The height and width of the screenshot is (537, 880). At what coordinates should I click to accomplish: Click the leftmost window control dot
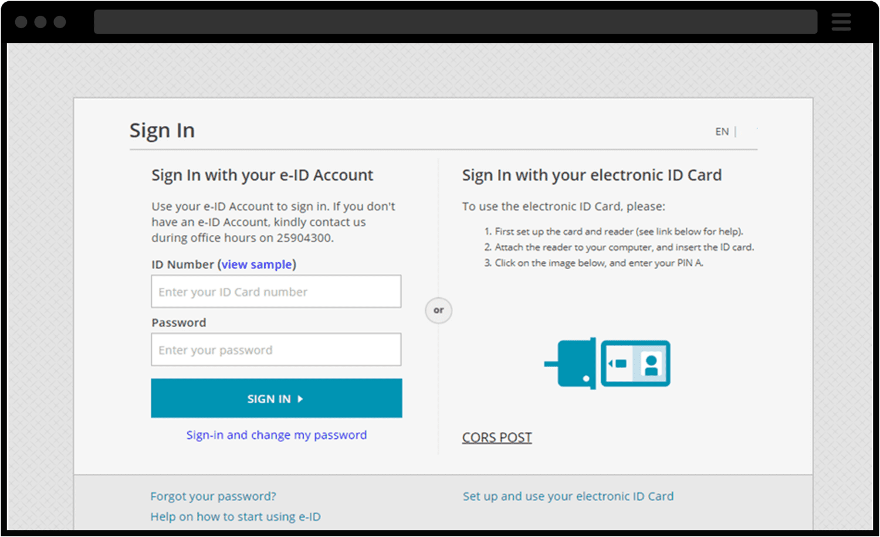(x=21, y=22)
